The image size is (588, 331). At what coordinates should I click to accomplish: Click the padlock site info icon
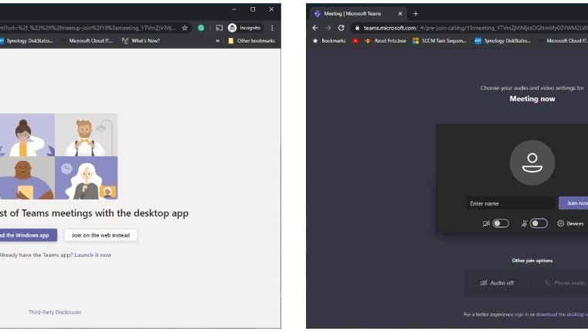[358, 28]
